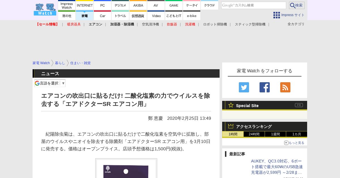Open the e-bike nav tab

pyautogui.click(x=192, y=15)
